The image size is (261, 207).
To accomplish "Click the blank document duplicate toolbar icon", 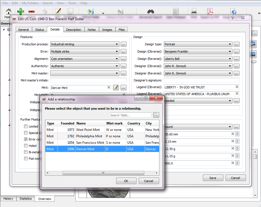I will (70, 11).
